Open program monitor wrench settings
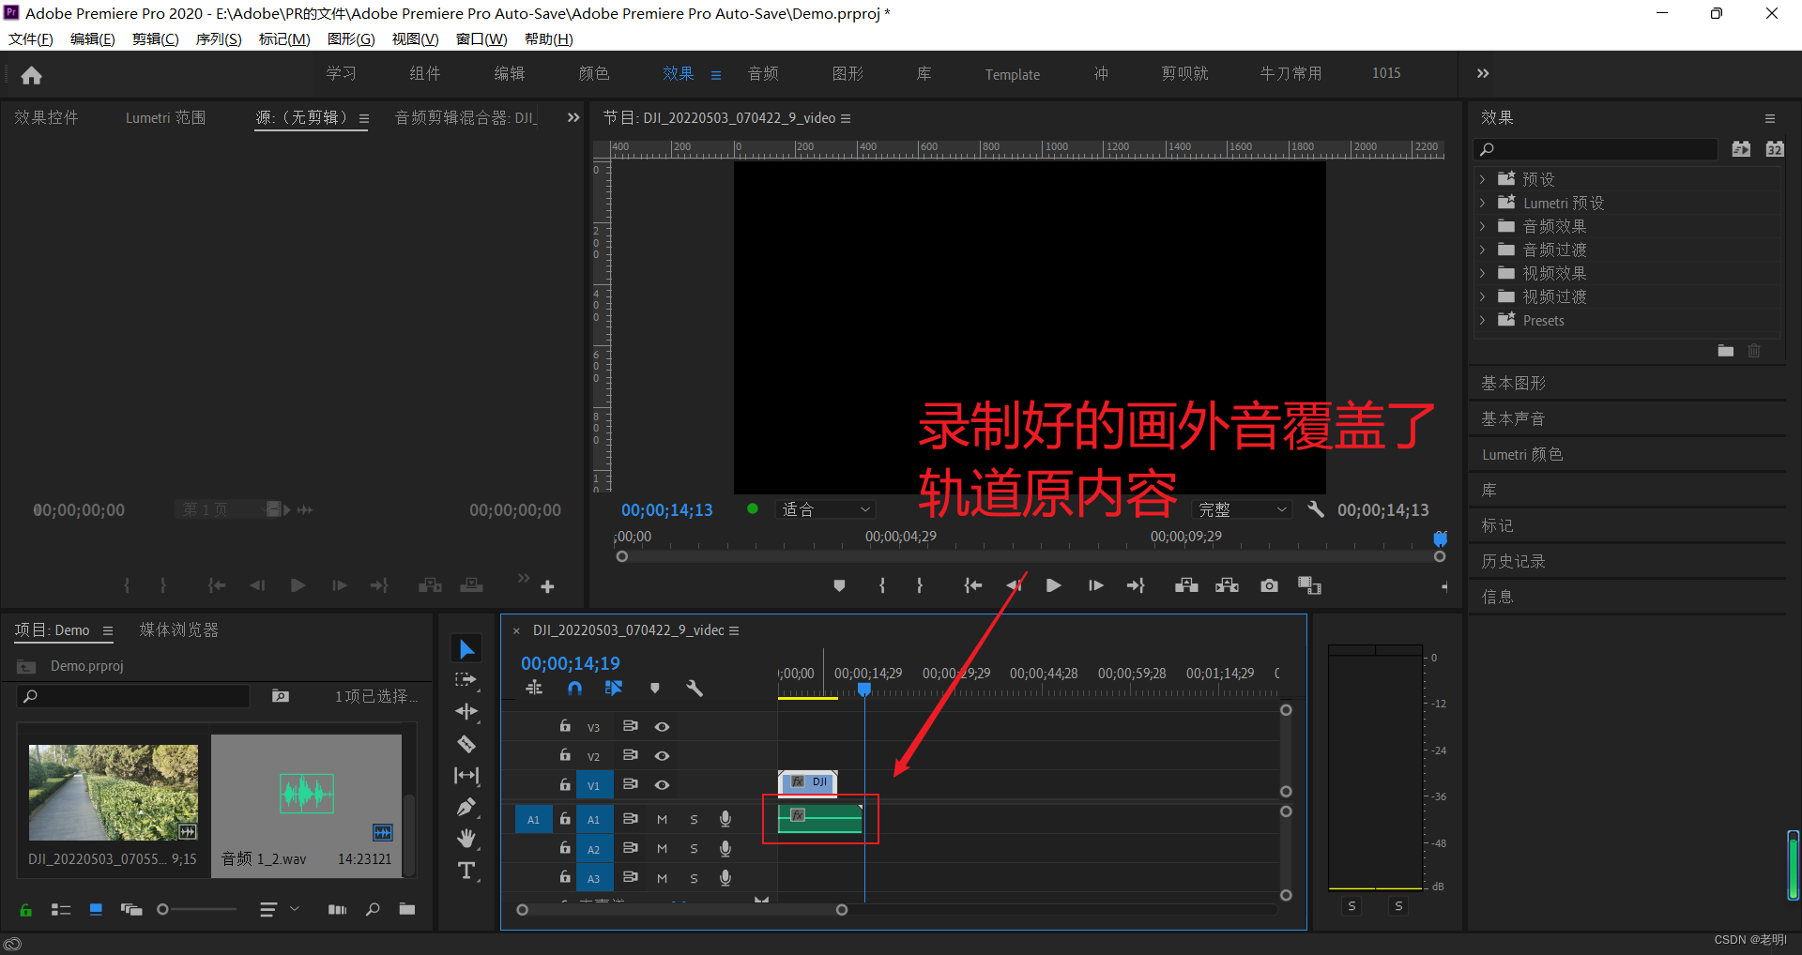 coord(1316,509)
